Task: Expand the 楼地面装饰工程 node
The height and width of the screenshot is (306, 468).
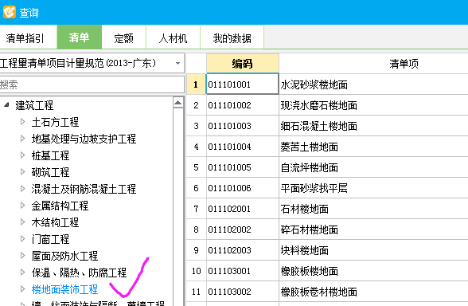Action: [x=22, y=289]
